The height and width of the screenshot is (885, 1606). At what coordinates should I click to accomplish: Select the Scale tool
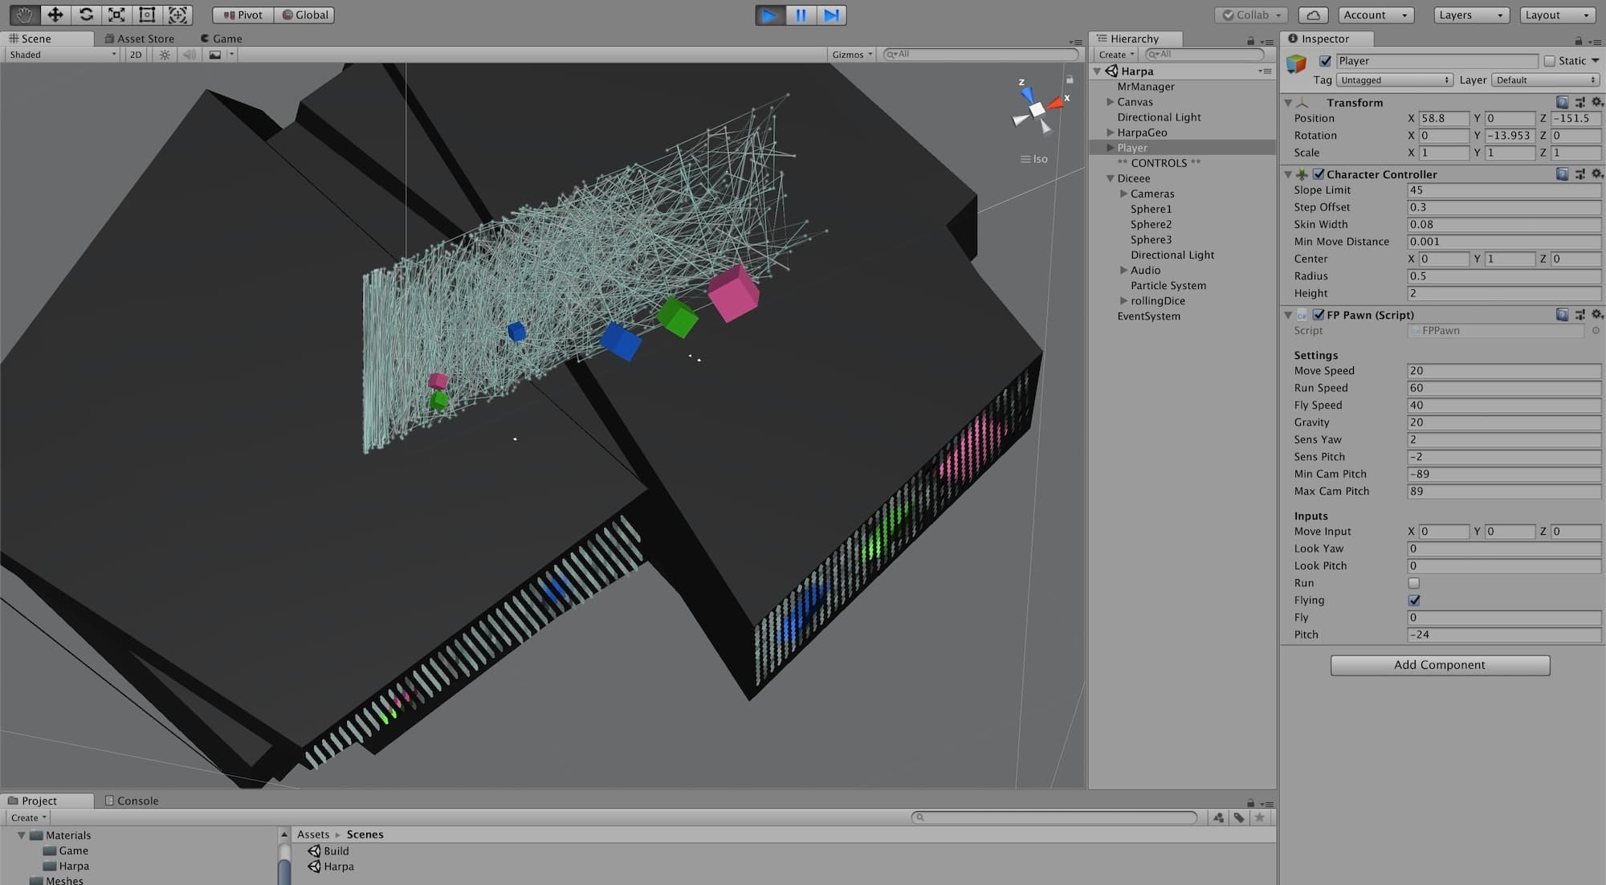pos(116,14)
